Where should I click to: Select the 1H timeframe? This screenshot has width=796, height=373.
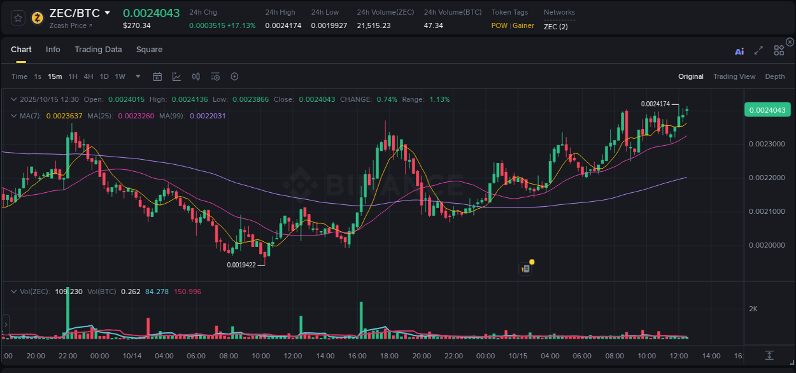[73, 76]
